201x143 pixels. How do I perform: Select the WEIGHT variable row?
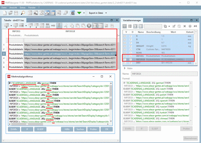158,46
